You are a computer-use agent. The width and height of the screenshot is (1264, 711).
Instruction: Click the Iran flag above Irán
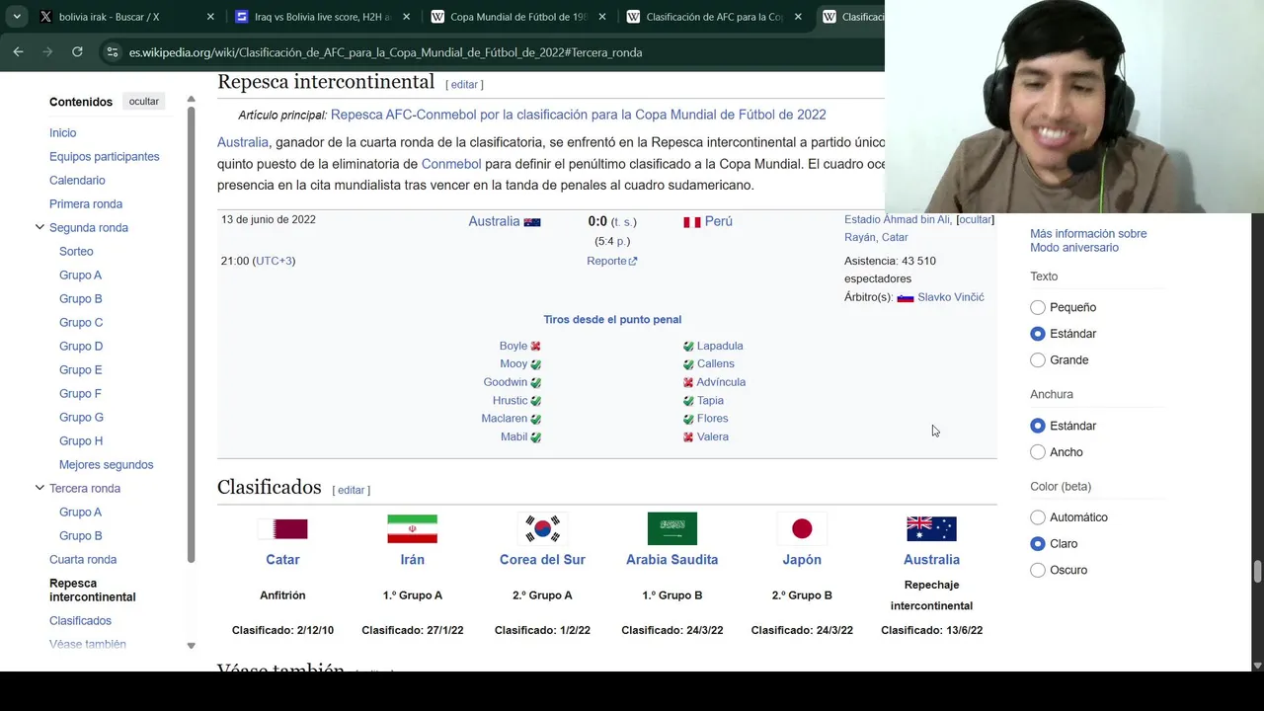412,529
